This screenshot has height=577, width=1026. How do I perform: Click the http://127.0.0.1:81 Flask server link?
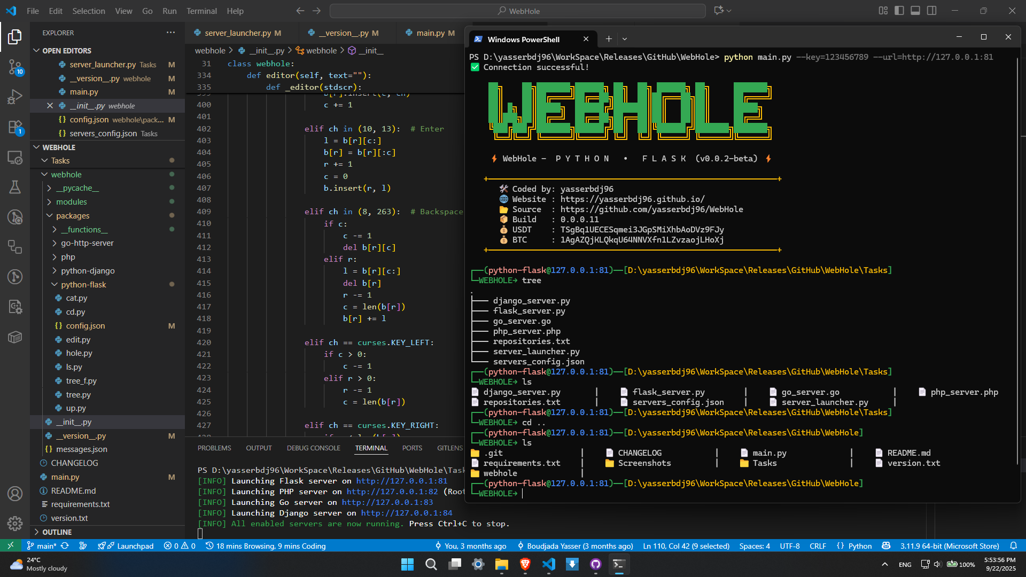[401, 481]
